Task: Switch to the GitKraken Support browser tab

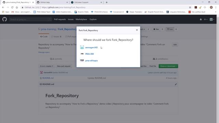Action: pos(87,2)
